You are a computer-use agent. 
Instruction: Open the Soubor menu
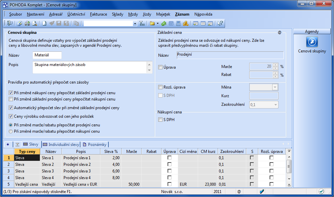pyautogui.click(x=16, y=14)
